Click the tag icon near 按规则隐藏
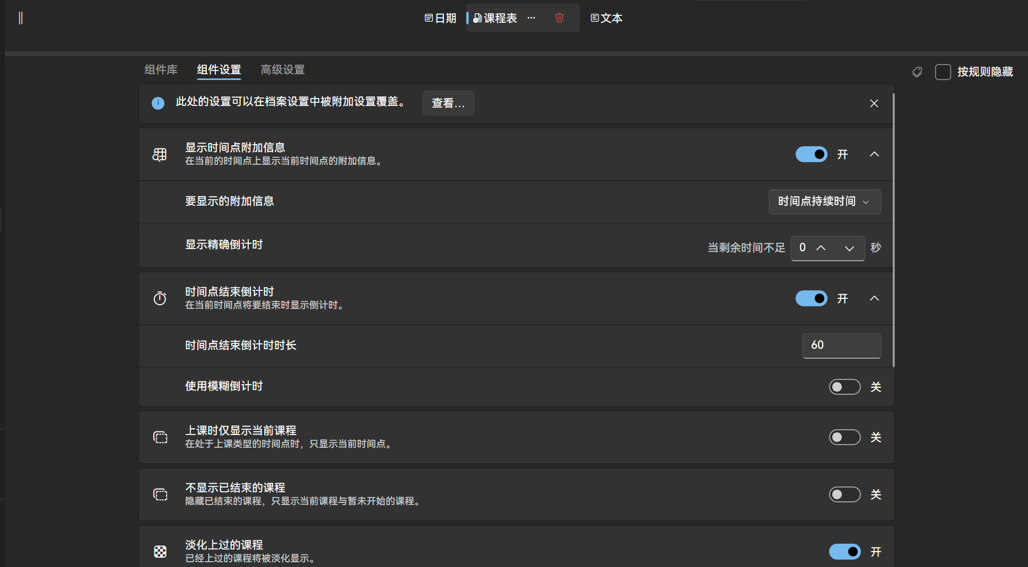The width and height of the screenshot is (1028, 567). point(917,72)
